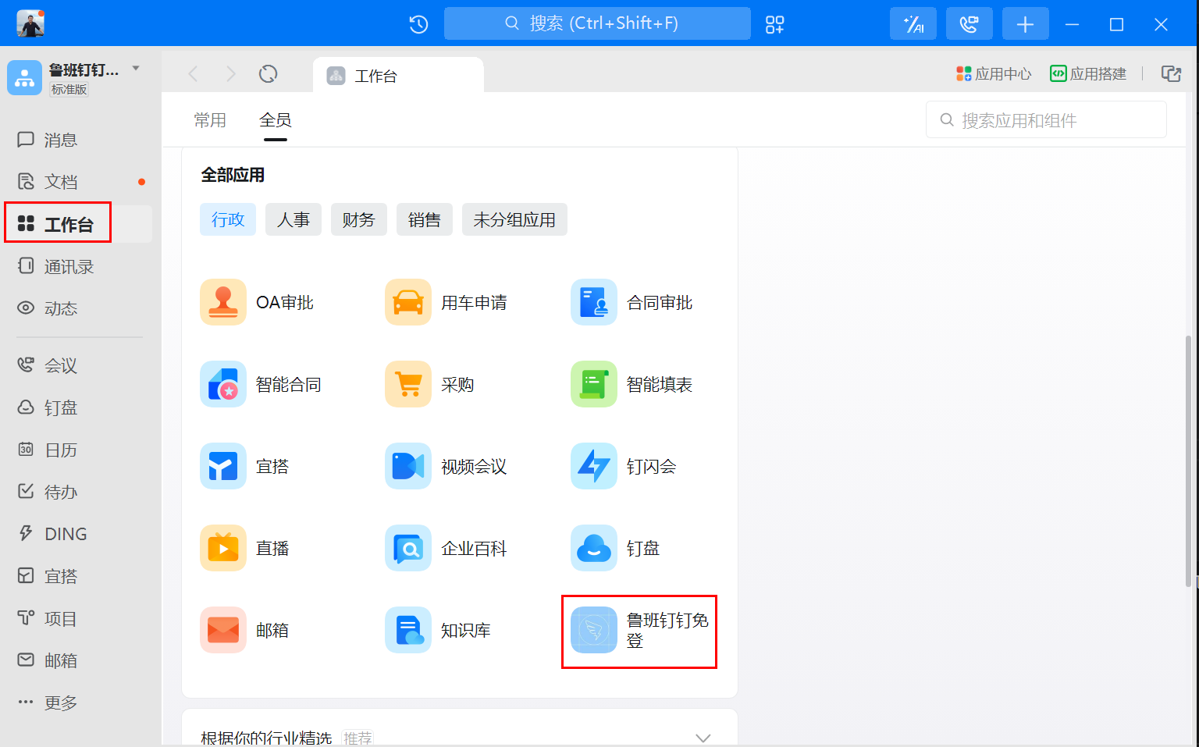Viewport: 1199px width, 747px height.
Task: Open the 企业百科 app icon
Action: coord(408,548)
